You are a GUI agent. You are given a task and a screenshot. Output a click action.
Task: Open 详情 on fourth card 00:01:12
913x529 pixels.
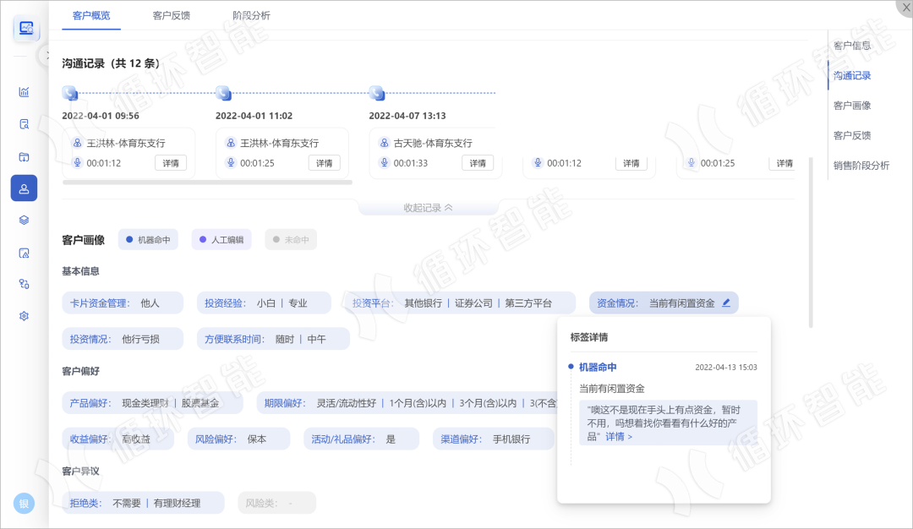click(x=631, y=163)
